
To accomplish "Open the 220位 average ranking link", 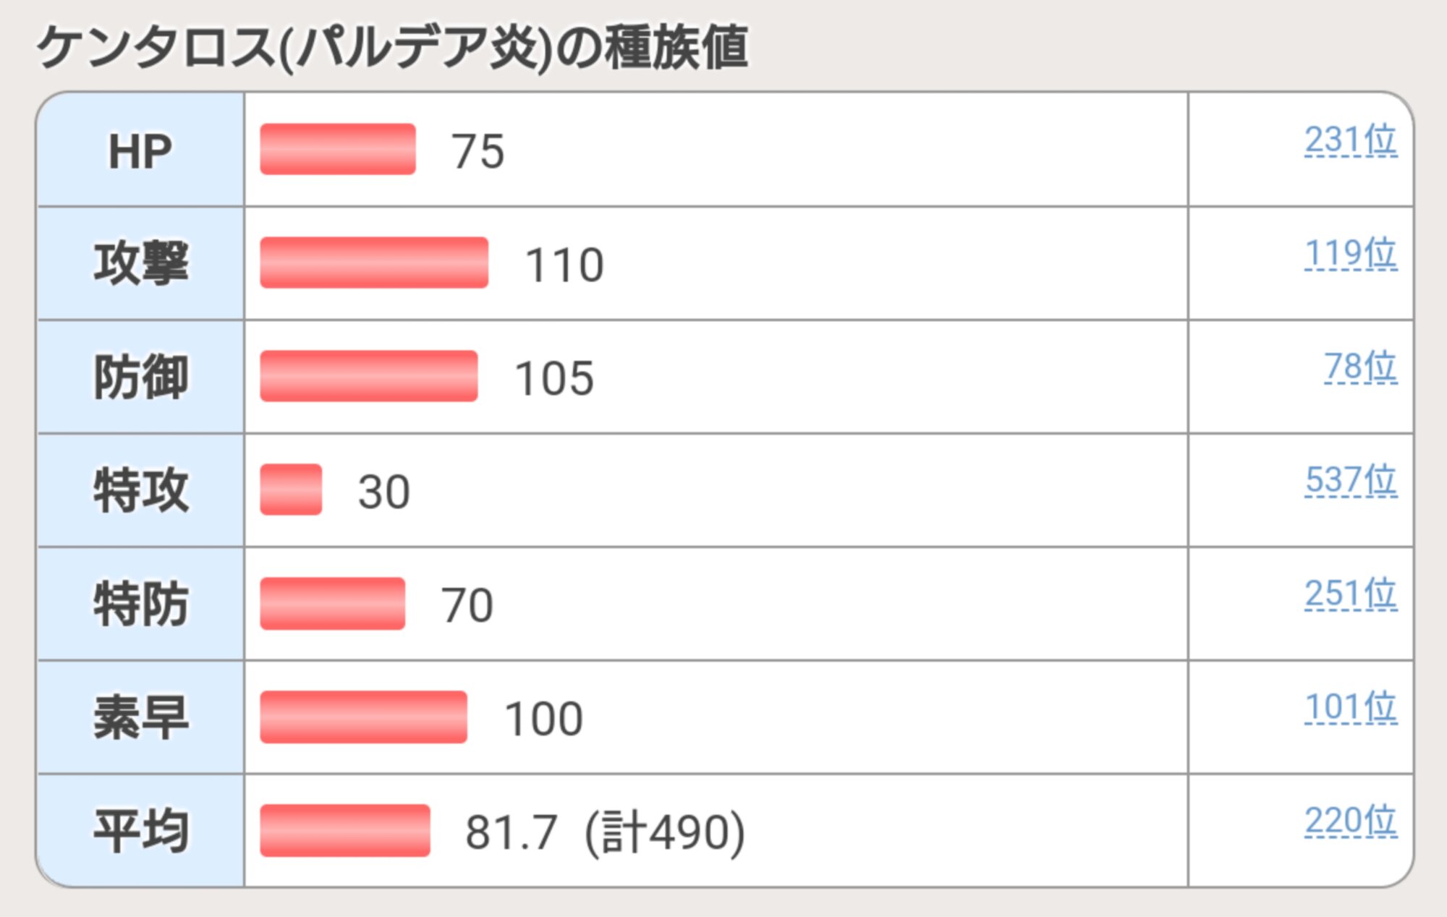I will [1350, 821].
